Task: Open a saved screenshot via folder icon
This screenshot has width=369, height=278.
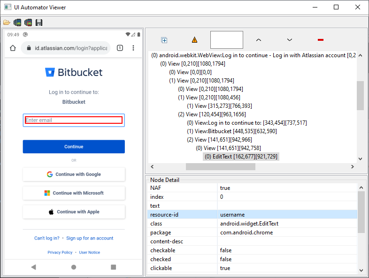Action: [x=7, y=23]
